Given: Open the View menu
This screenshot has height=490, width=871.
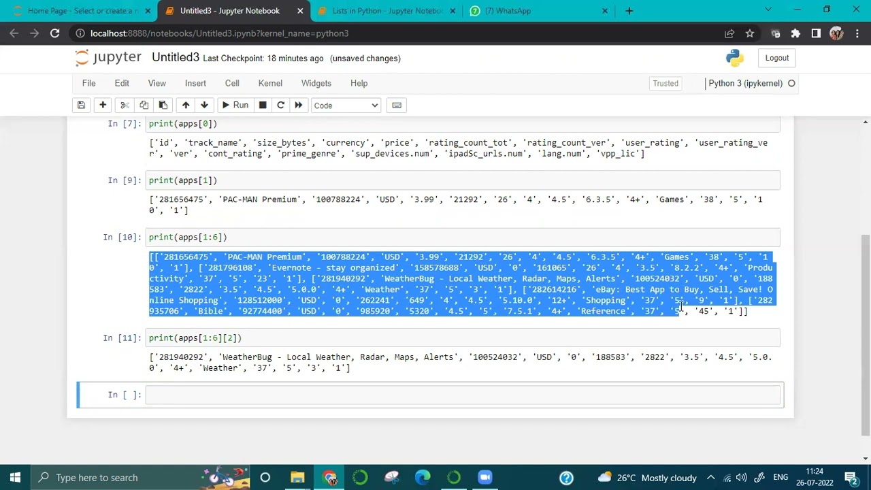Looking at the screenshot, I should click(x=157, y=83).
